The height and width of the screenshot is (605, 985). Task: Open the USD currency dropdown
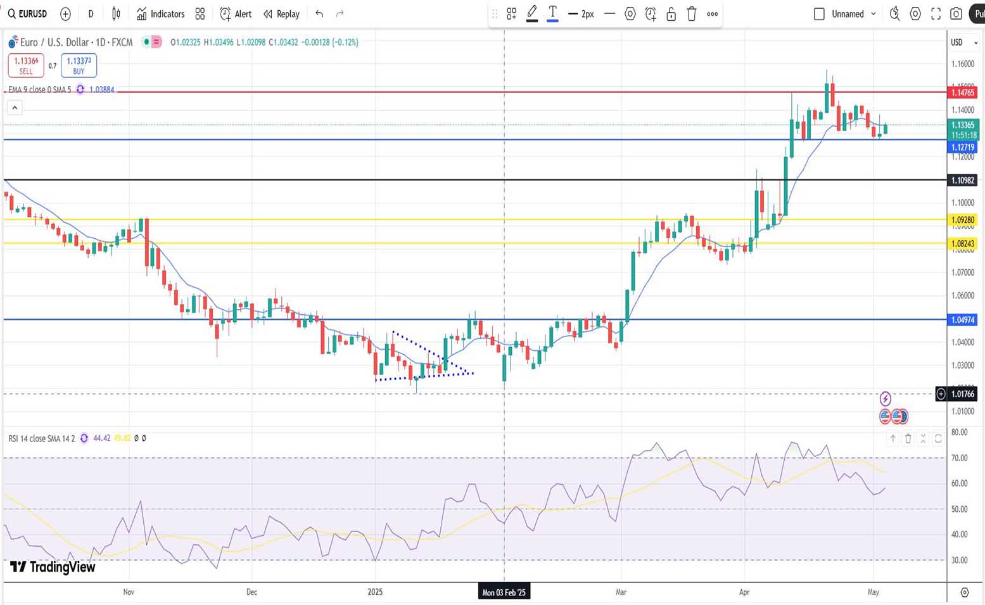coord(964,42)
